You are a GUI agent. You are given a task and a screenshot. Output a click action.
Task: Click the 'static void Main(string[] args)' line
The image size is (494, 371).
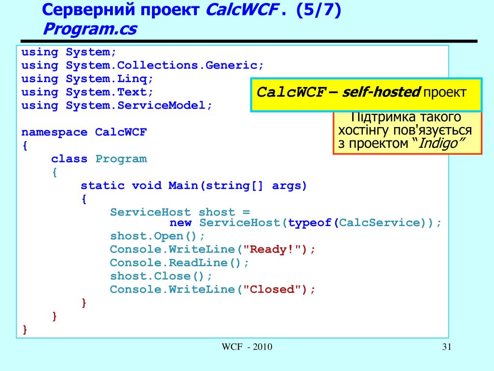193,185
